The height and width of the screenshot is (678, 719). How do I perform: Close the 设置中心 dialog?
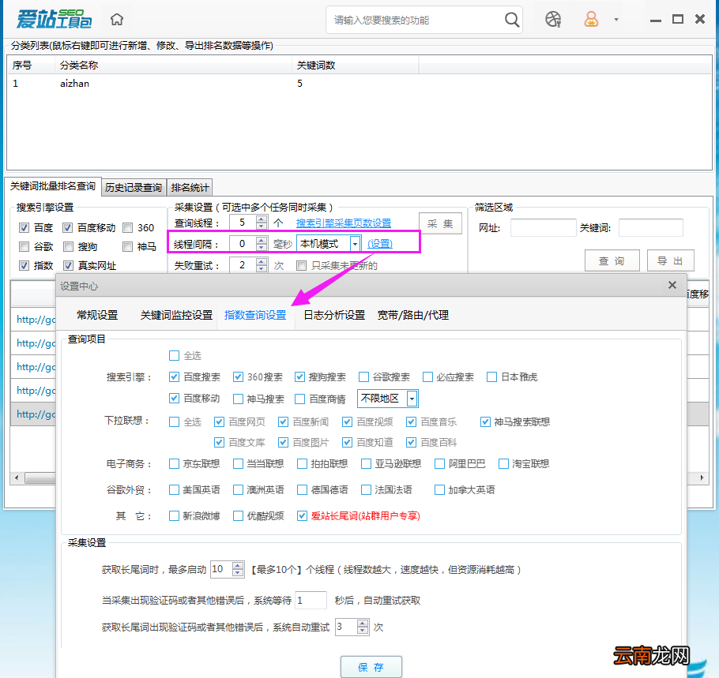pyautogui.click(x=672, y=285)
